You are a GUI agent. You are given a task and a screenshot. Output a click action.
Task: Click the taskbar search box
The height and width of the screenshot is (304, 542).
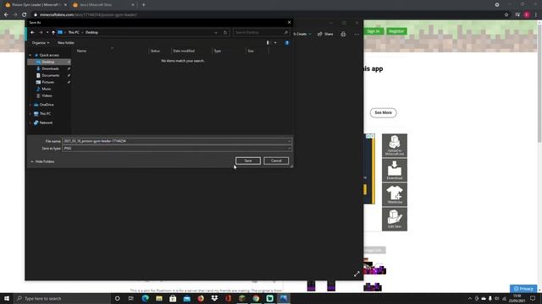62,298
